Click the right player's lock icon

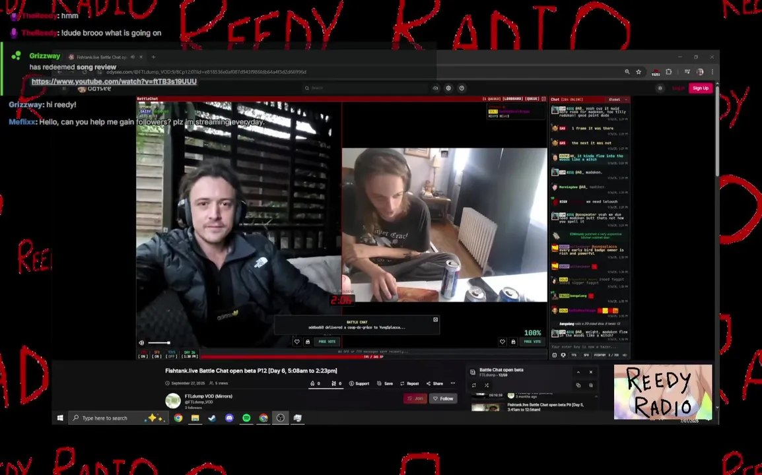click(x=513, y=342)
